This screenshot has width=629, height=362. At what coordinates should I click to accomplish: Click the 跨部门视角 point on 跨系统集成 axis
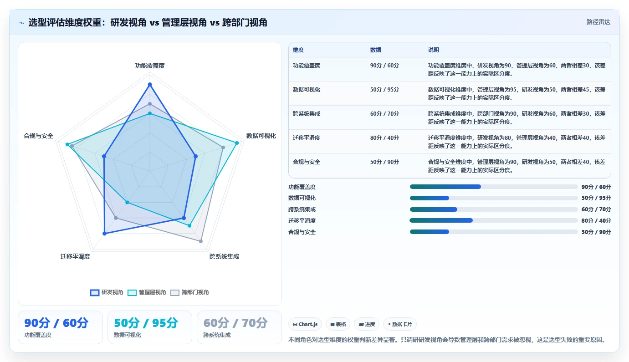[x=201, y=241]
